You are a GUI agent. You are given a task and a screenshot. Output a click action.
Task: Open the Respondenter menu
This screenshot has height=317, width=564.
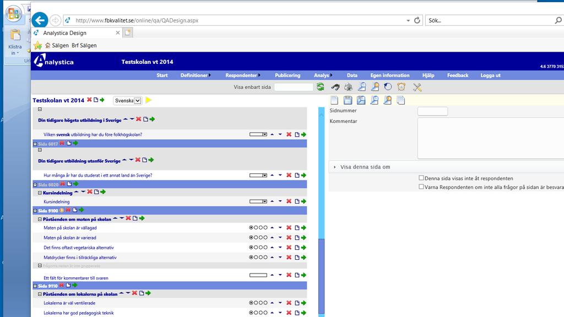pos(242,75)
